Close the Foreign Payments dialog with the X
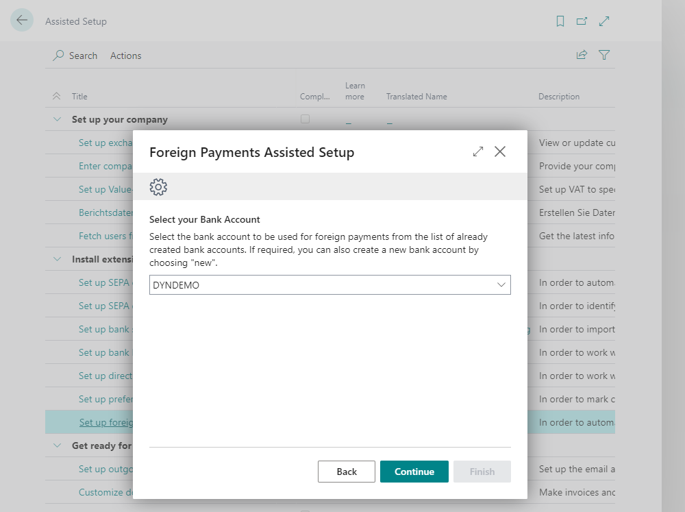This screenshot has width=685, height=512. pyautogui.click(x=500, y=151)
